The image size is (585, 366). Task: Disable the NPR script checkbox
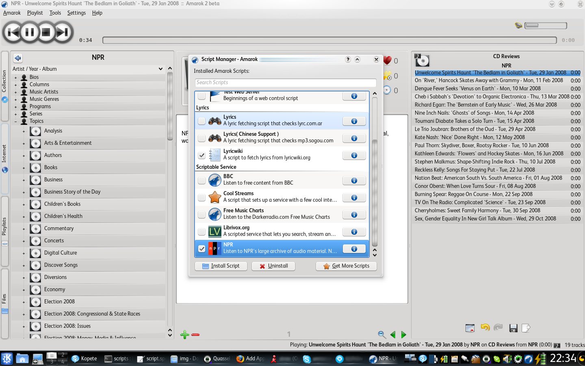point(201,249)
